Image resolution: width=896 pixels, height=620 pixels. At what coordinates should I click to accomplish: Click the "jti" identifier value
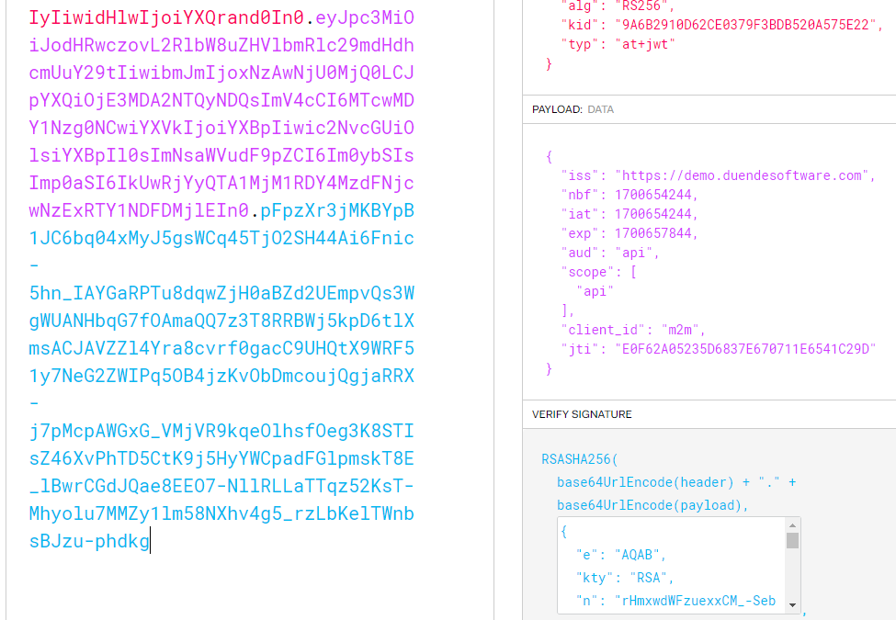point(738,349)
